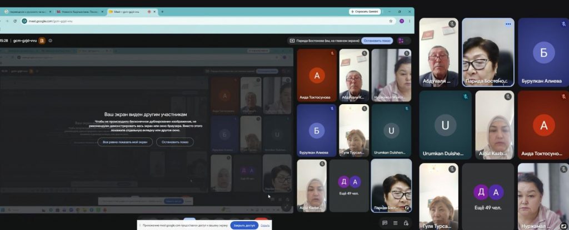Screen dimensions: 569x230
Task: Click the blue Остановить показ pill at top
Action: click(x=377, y=40)
